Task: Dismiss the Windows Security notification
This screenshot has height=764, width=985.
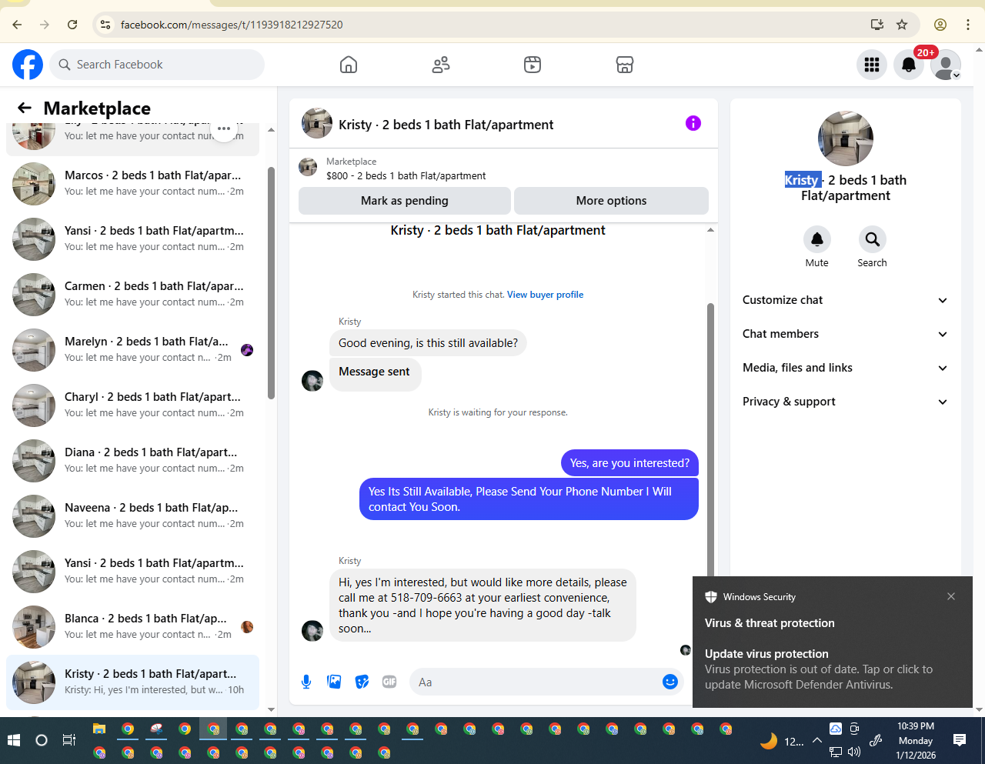Action: (x=951, y=596)
